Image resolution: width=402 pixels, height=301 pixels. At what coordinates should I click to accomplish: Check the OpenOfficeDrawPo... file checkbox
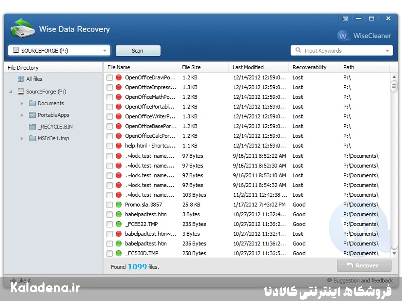point(110,78)
